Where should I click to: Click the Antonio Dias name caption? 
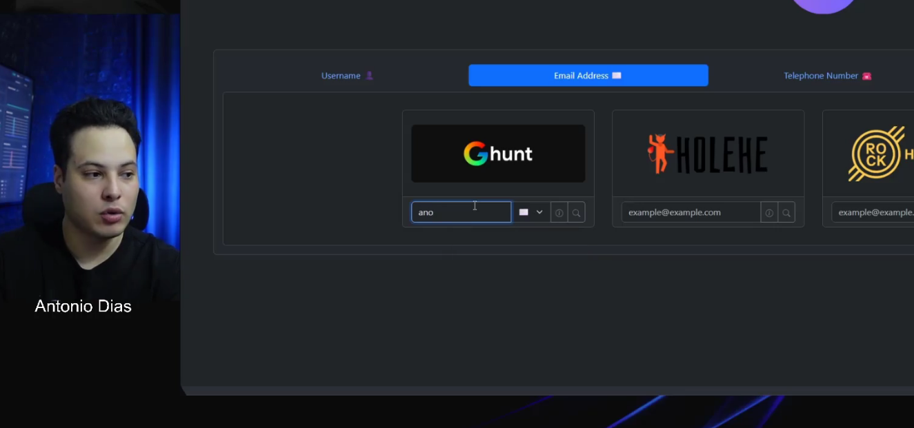83,307
